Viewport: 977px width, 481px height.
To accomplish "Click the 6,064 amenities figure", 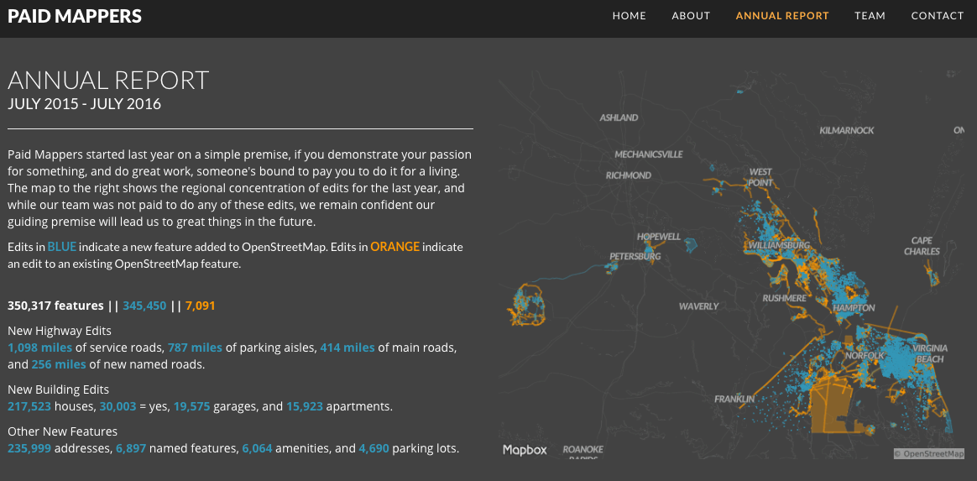I will coord(258,448).
